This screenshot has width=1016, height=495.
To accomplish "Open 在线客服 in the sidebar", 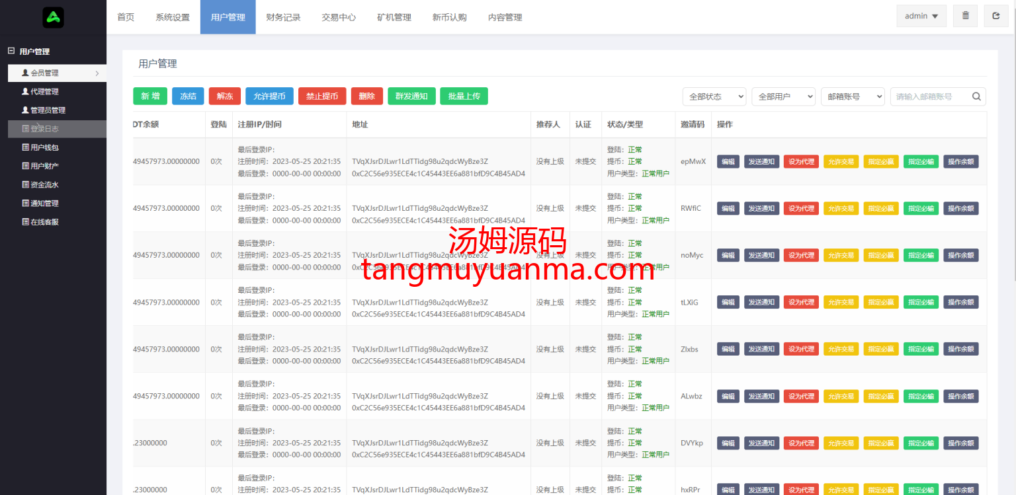I will tap(44, 222).
